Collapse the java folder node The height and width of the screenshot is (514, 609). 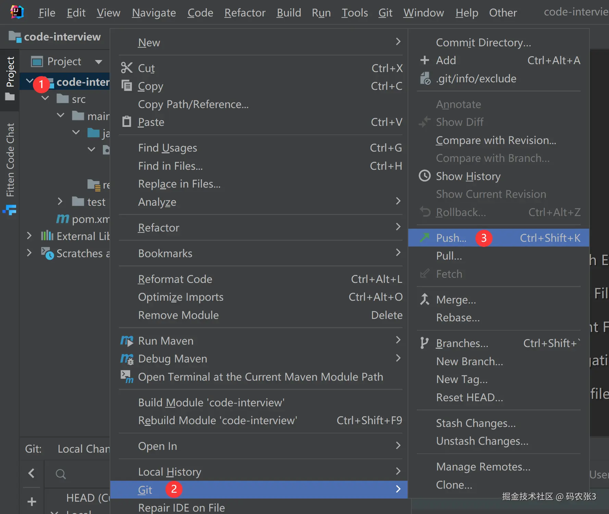(x=76, y=132)
